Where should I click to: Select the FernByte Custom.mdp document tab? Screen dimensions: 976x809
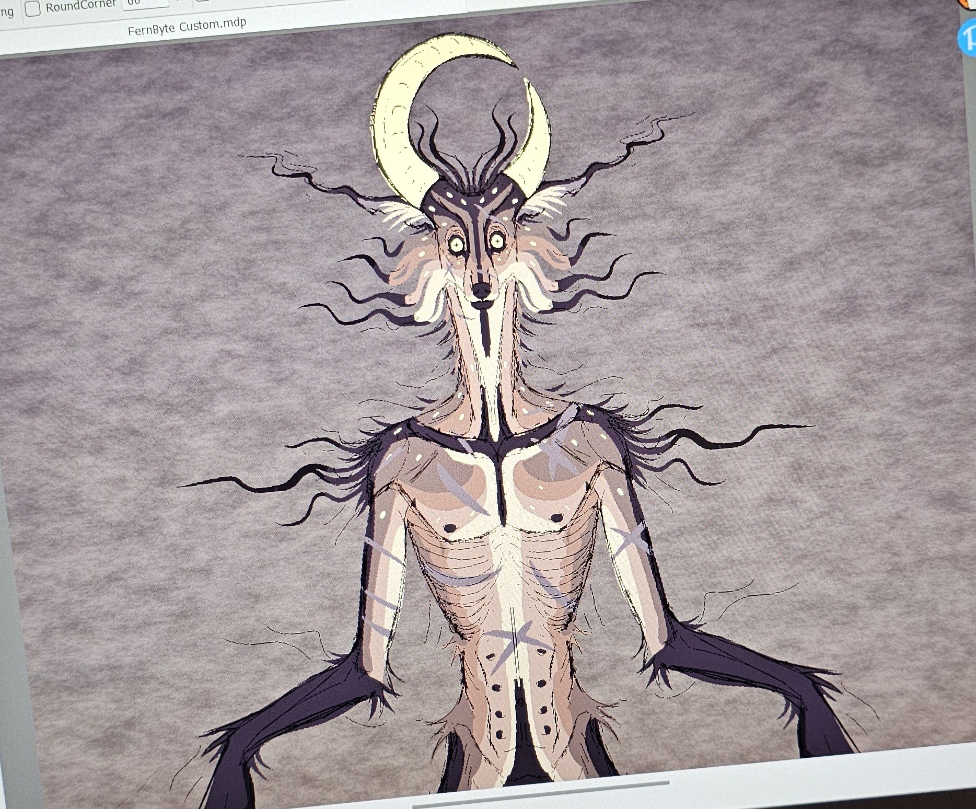click(x=187, y=26)
